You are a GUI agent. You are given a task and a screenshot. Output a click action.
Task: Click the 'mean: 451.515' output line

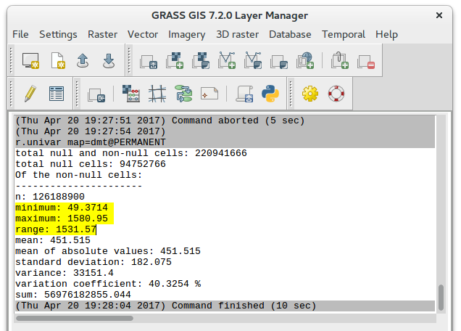53,240
